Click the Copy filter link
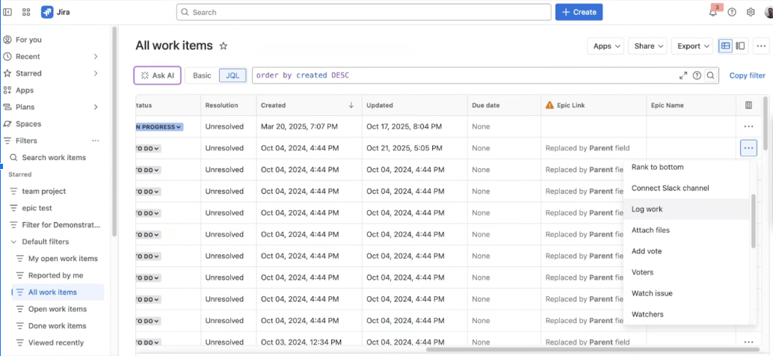 point(748,76)
